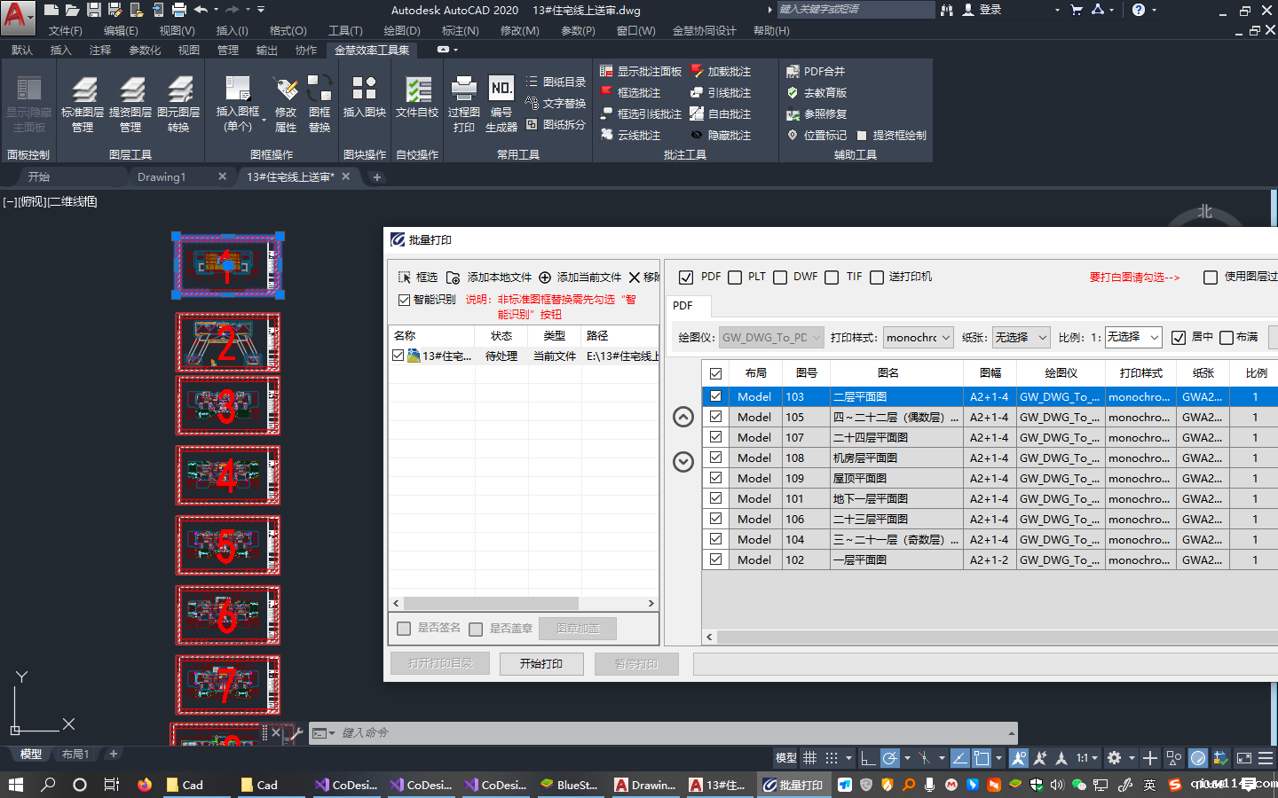Expand the 打印样式 monochrome dropdown
Image resolution: width=1278 pixels, height=798 pixels.
coord(919,338)
